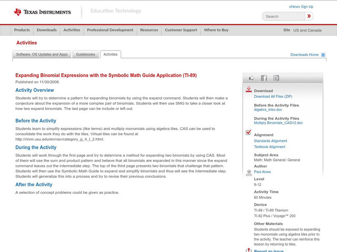Click the red download arrow icon
The image size is (337, 252).
(x=249, y=89)
